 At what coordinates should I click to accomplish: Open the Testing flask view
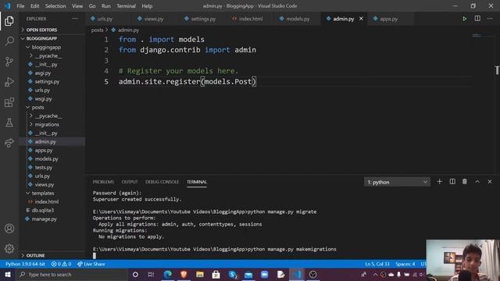pos(9,123)
